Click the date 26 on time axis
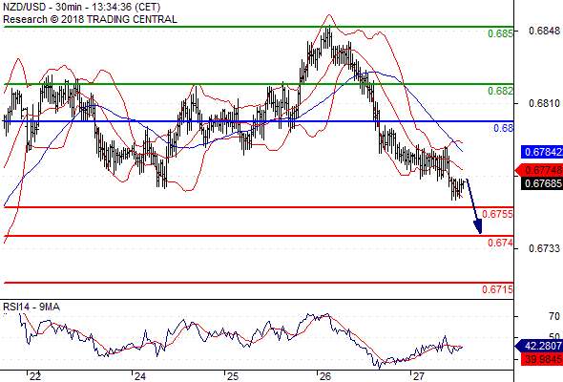 pos(325,376)
